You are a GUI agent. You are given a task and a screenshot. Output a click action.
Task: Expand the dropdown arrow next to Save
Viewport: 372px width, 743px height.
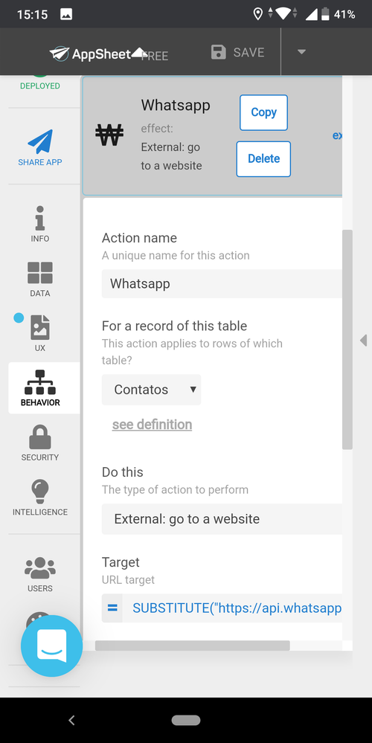pos(301,52)
